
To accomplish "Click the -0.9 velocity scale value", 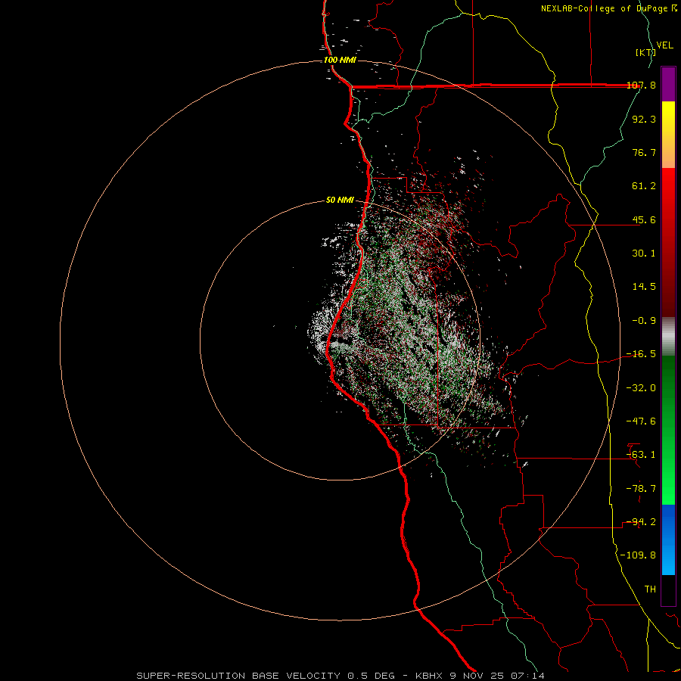I will [x=644, y=321].
